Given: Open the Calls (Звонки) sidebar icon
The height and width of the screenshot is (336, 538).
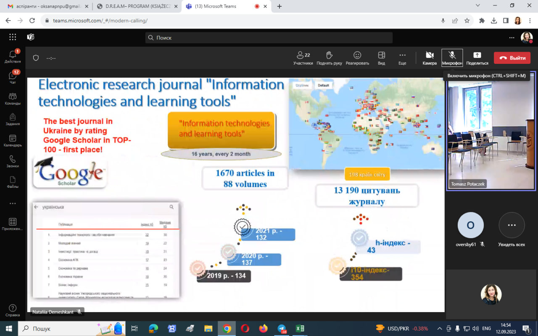Looking at the screenshot, I should [13, 161].
